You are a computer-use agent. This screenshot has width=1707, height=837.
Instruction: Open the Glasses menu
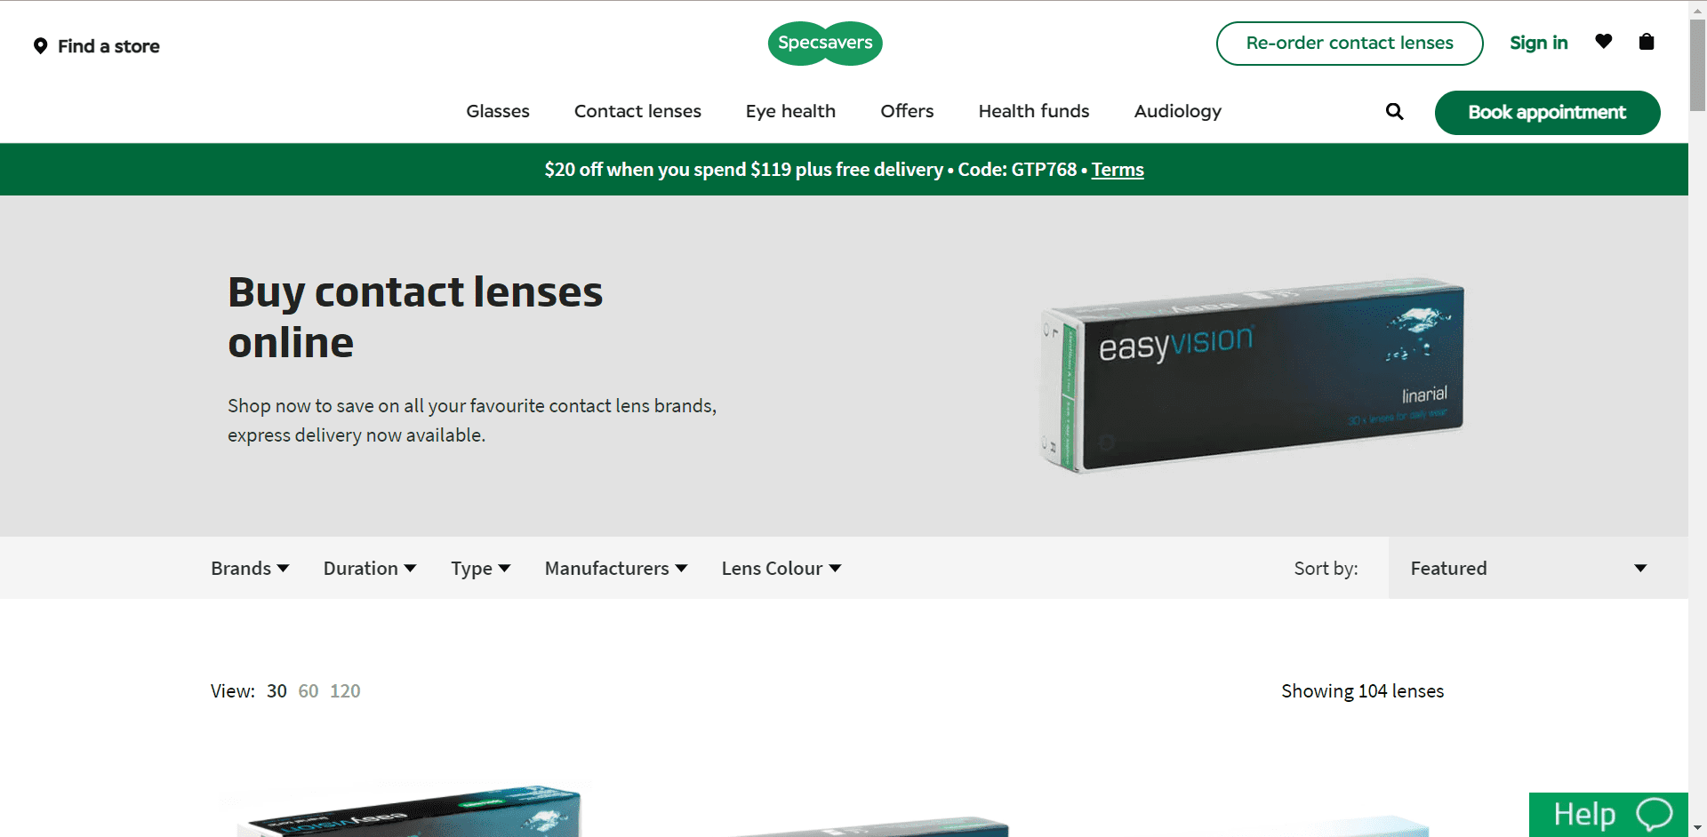[498, 111]
